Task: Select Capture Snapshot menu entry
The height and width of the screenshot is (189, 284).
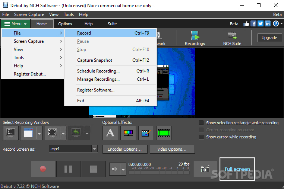Action: click(110, 60)
